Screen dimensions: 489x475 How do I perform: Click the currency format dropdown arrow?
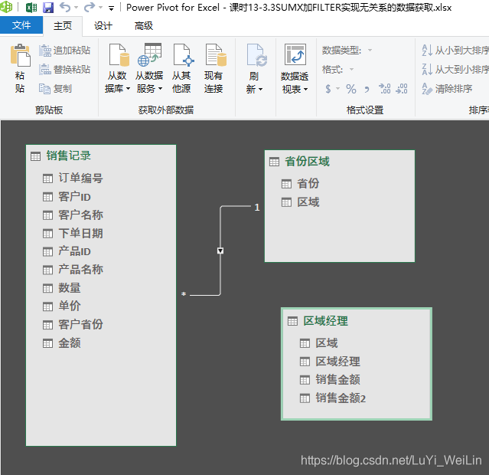tap(337, 89)
